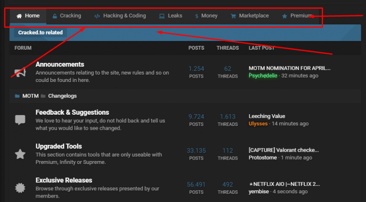The width and height of the screenshot is (366, 202).
Task: Switch to the Home tab
Action: click(x=28, y=16)
